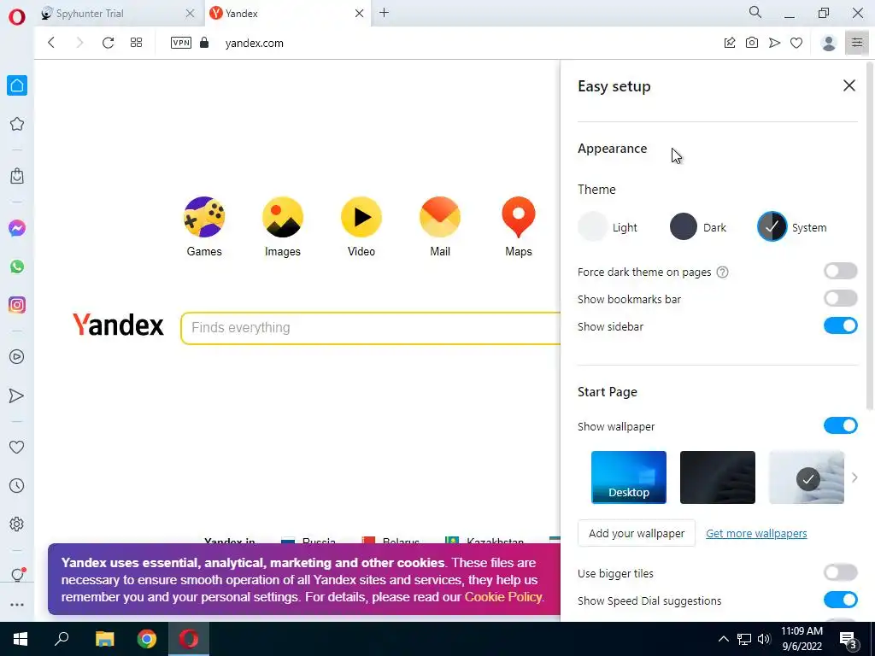Open Get more wallpapers link

[x=756, y=533]
